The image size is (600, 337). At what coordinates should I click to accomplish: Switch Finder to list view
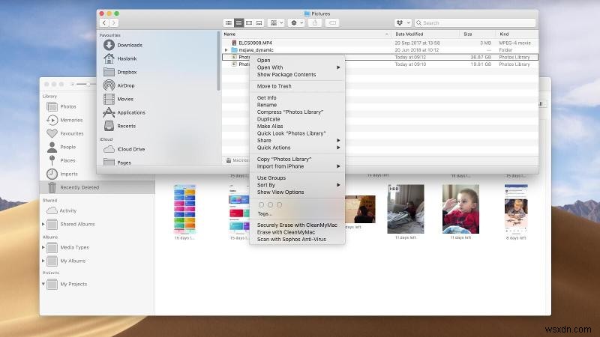pos(238,23)
